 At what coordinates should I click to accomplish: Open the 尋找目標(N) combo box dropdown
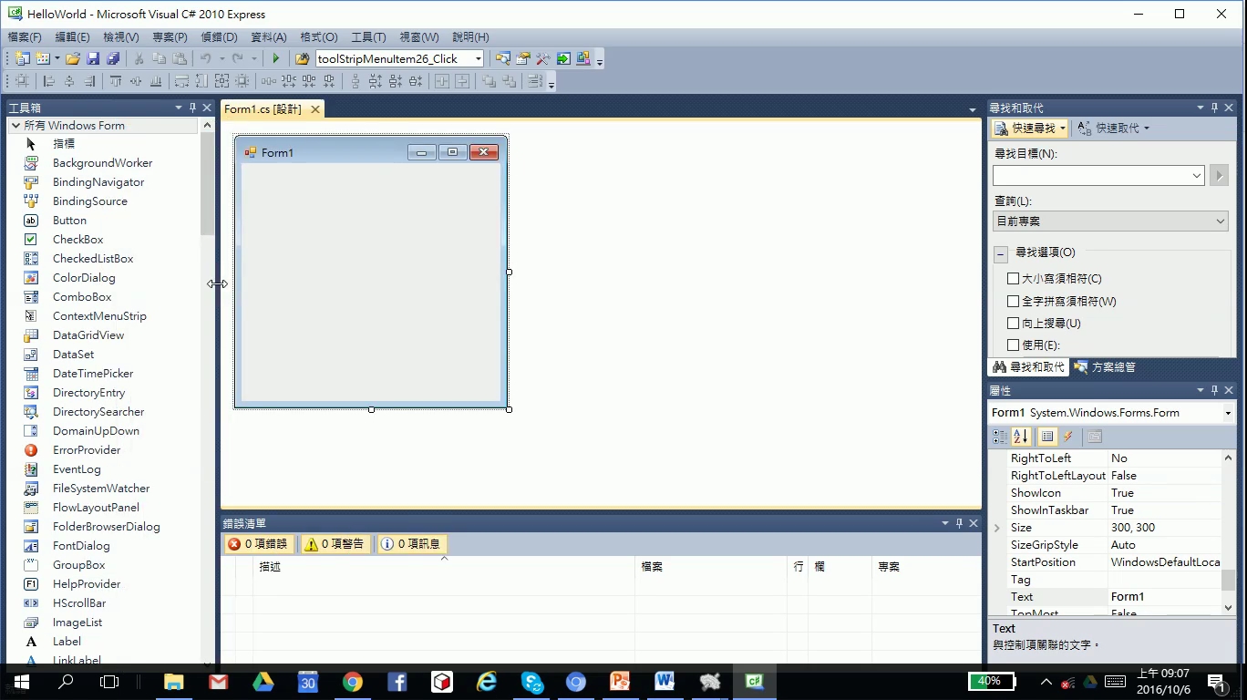pyautogui.click(x=1197, y=176)
